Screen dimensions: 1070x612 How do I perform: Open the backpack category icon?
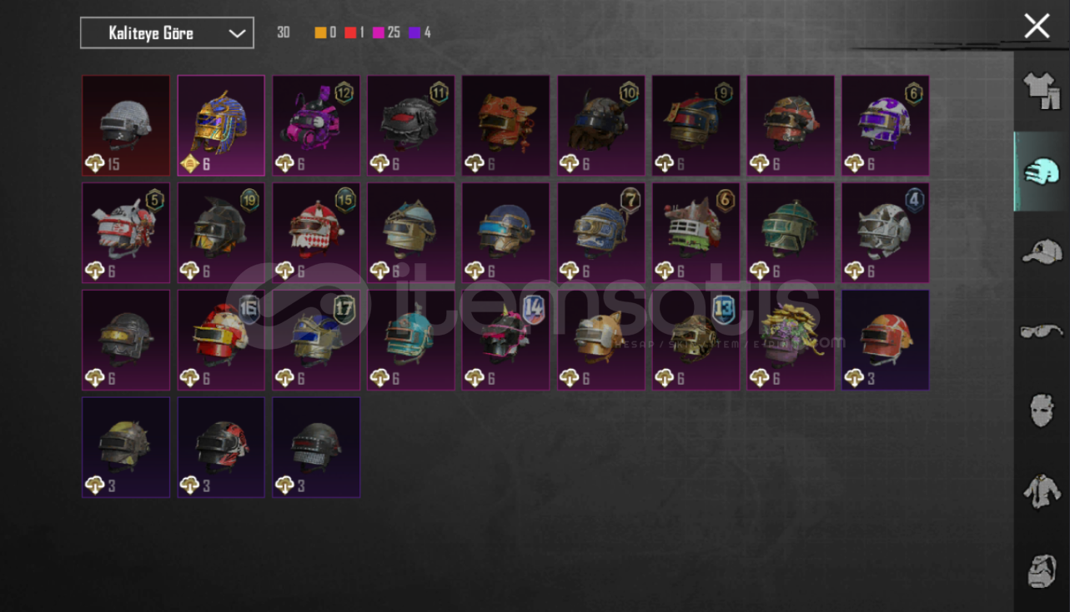coord(1042,571)
